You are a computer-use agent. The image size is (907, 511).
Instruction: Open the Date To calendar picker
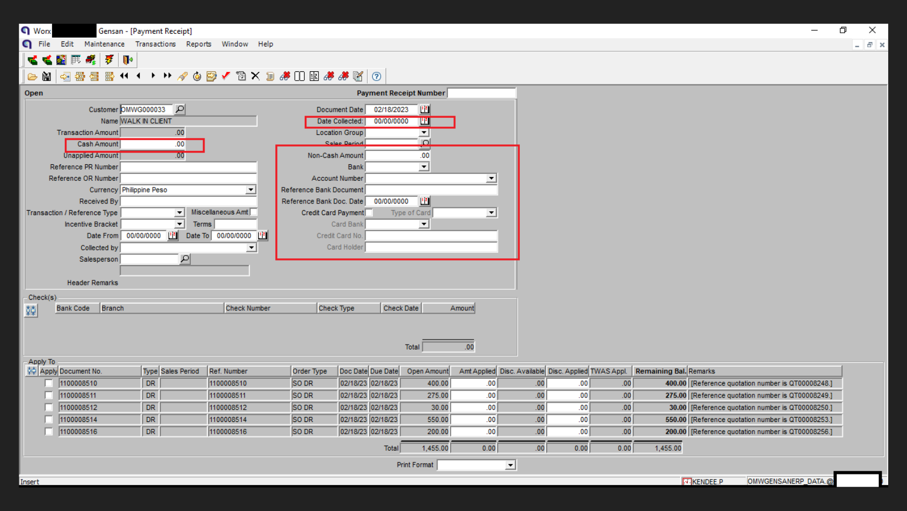[x=263, y=236]
